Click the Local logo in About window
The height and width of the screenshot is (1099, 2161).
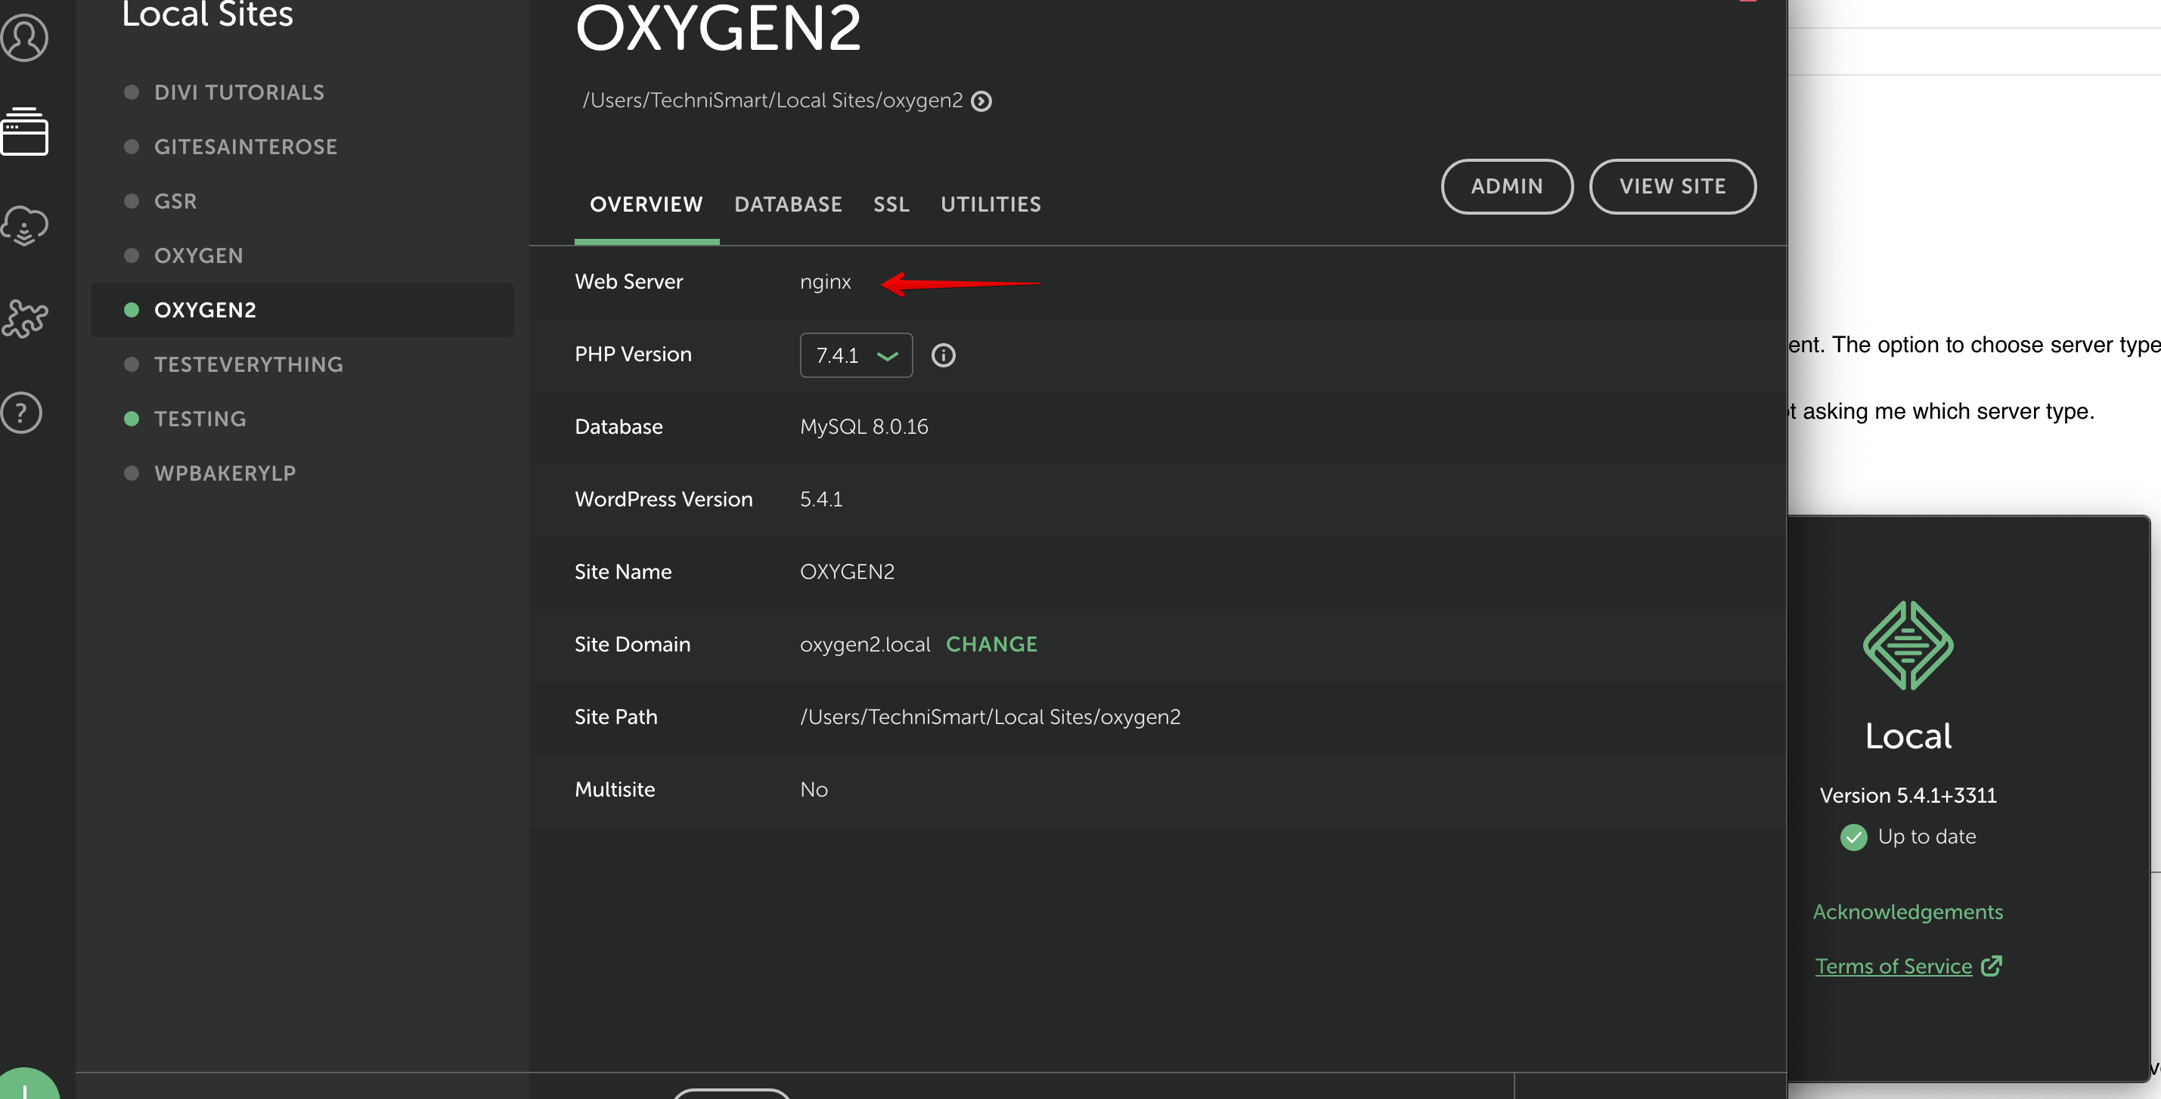pyautogui.click(x=1908, y=645)
